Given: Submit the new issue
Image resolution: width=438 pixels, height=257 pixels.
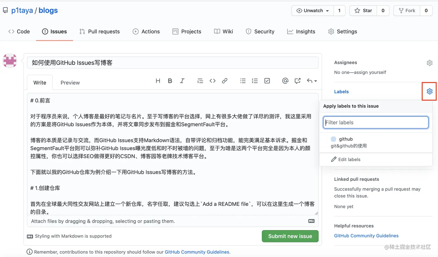Looking at the screenshot, I should pyautogui.click(x=290, y=236).
